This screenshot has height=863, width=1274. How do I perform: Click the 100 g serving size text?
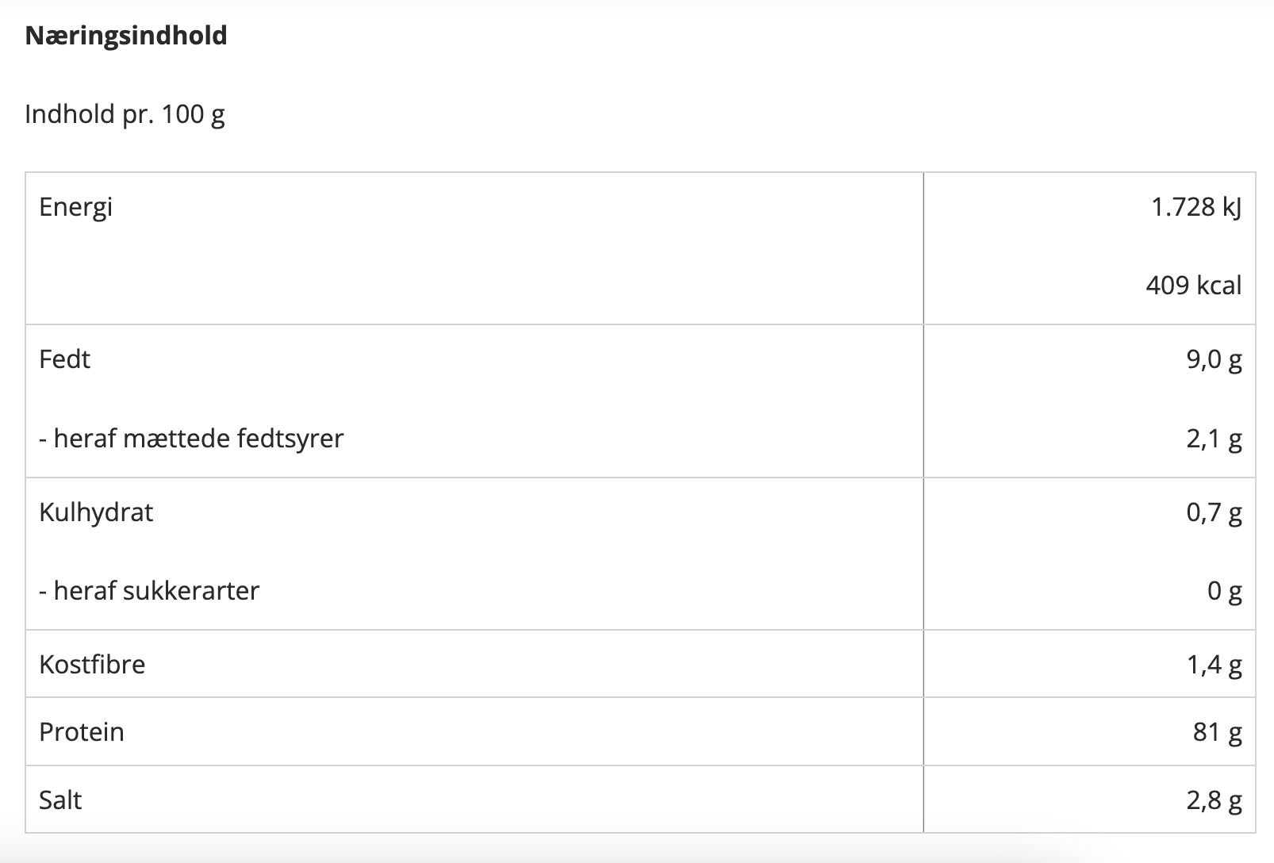(193, 114)
